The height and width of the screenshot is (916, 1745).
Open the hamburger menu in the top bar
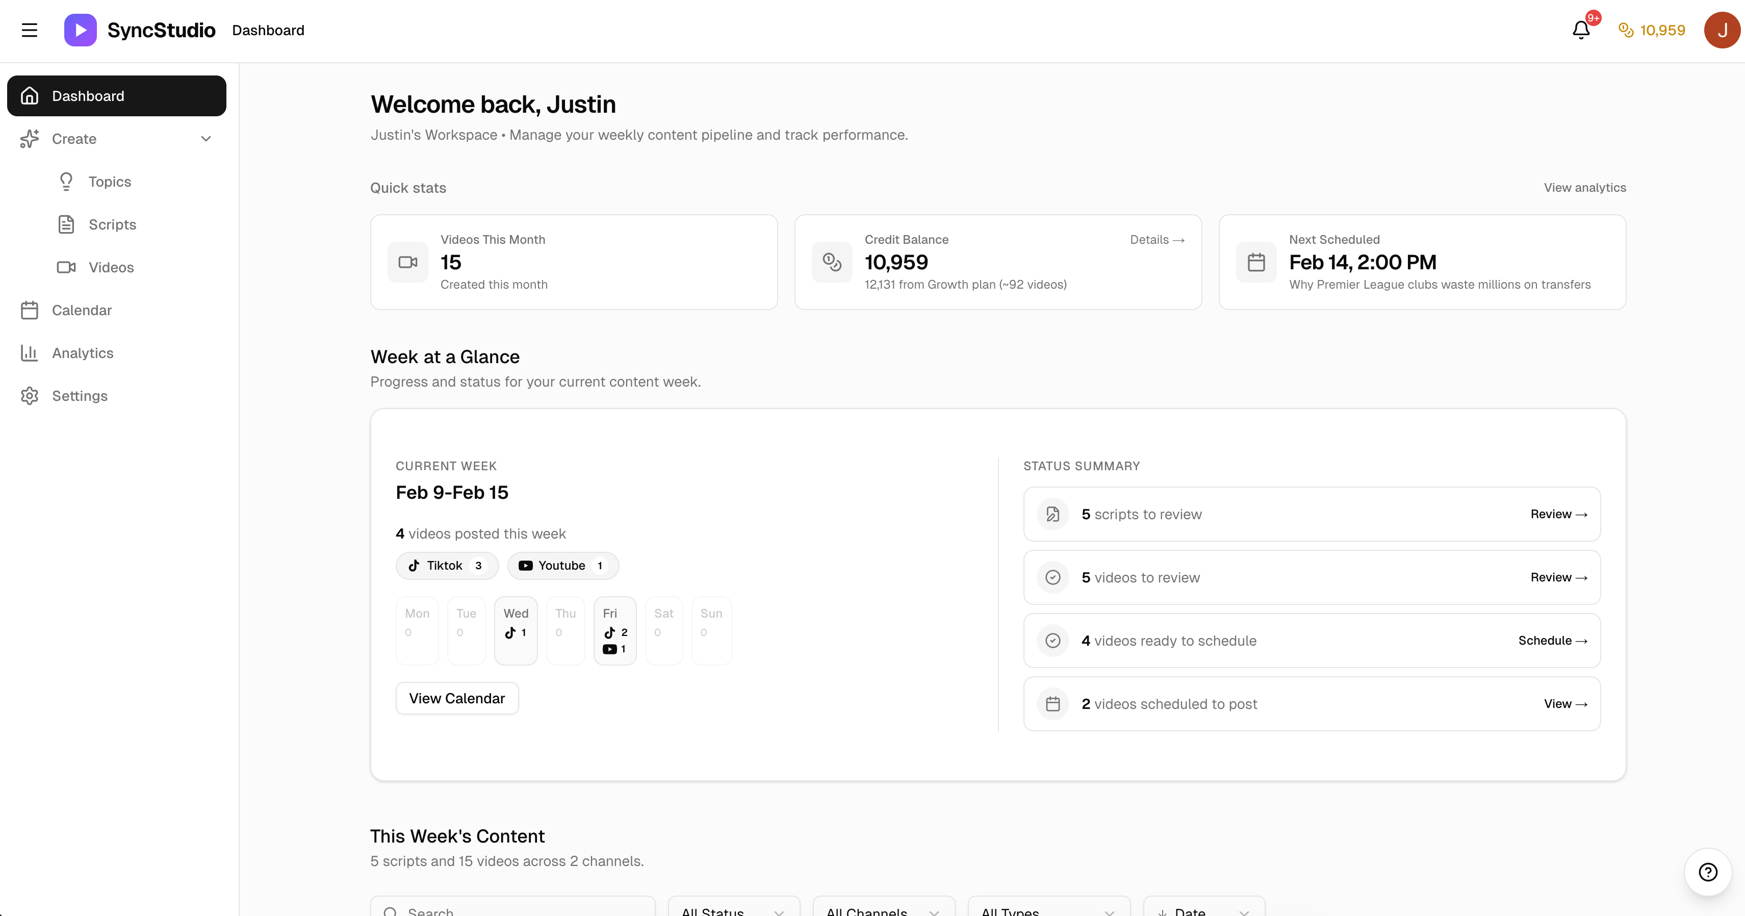click(30, 30)
